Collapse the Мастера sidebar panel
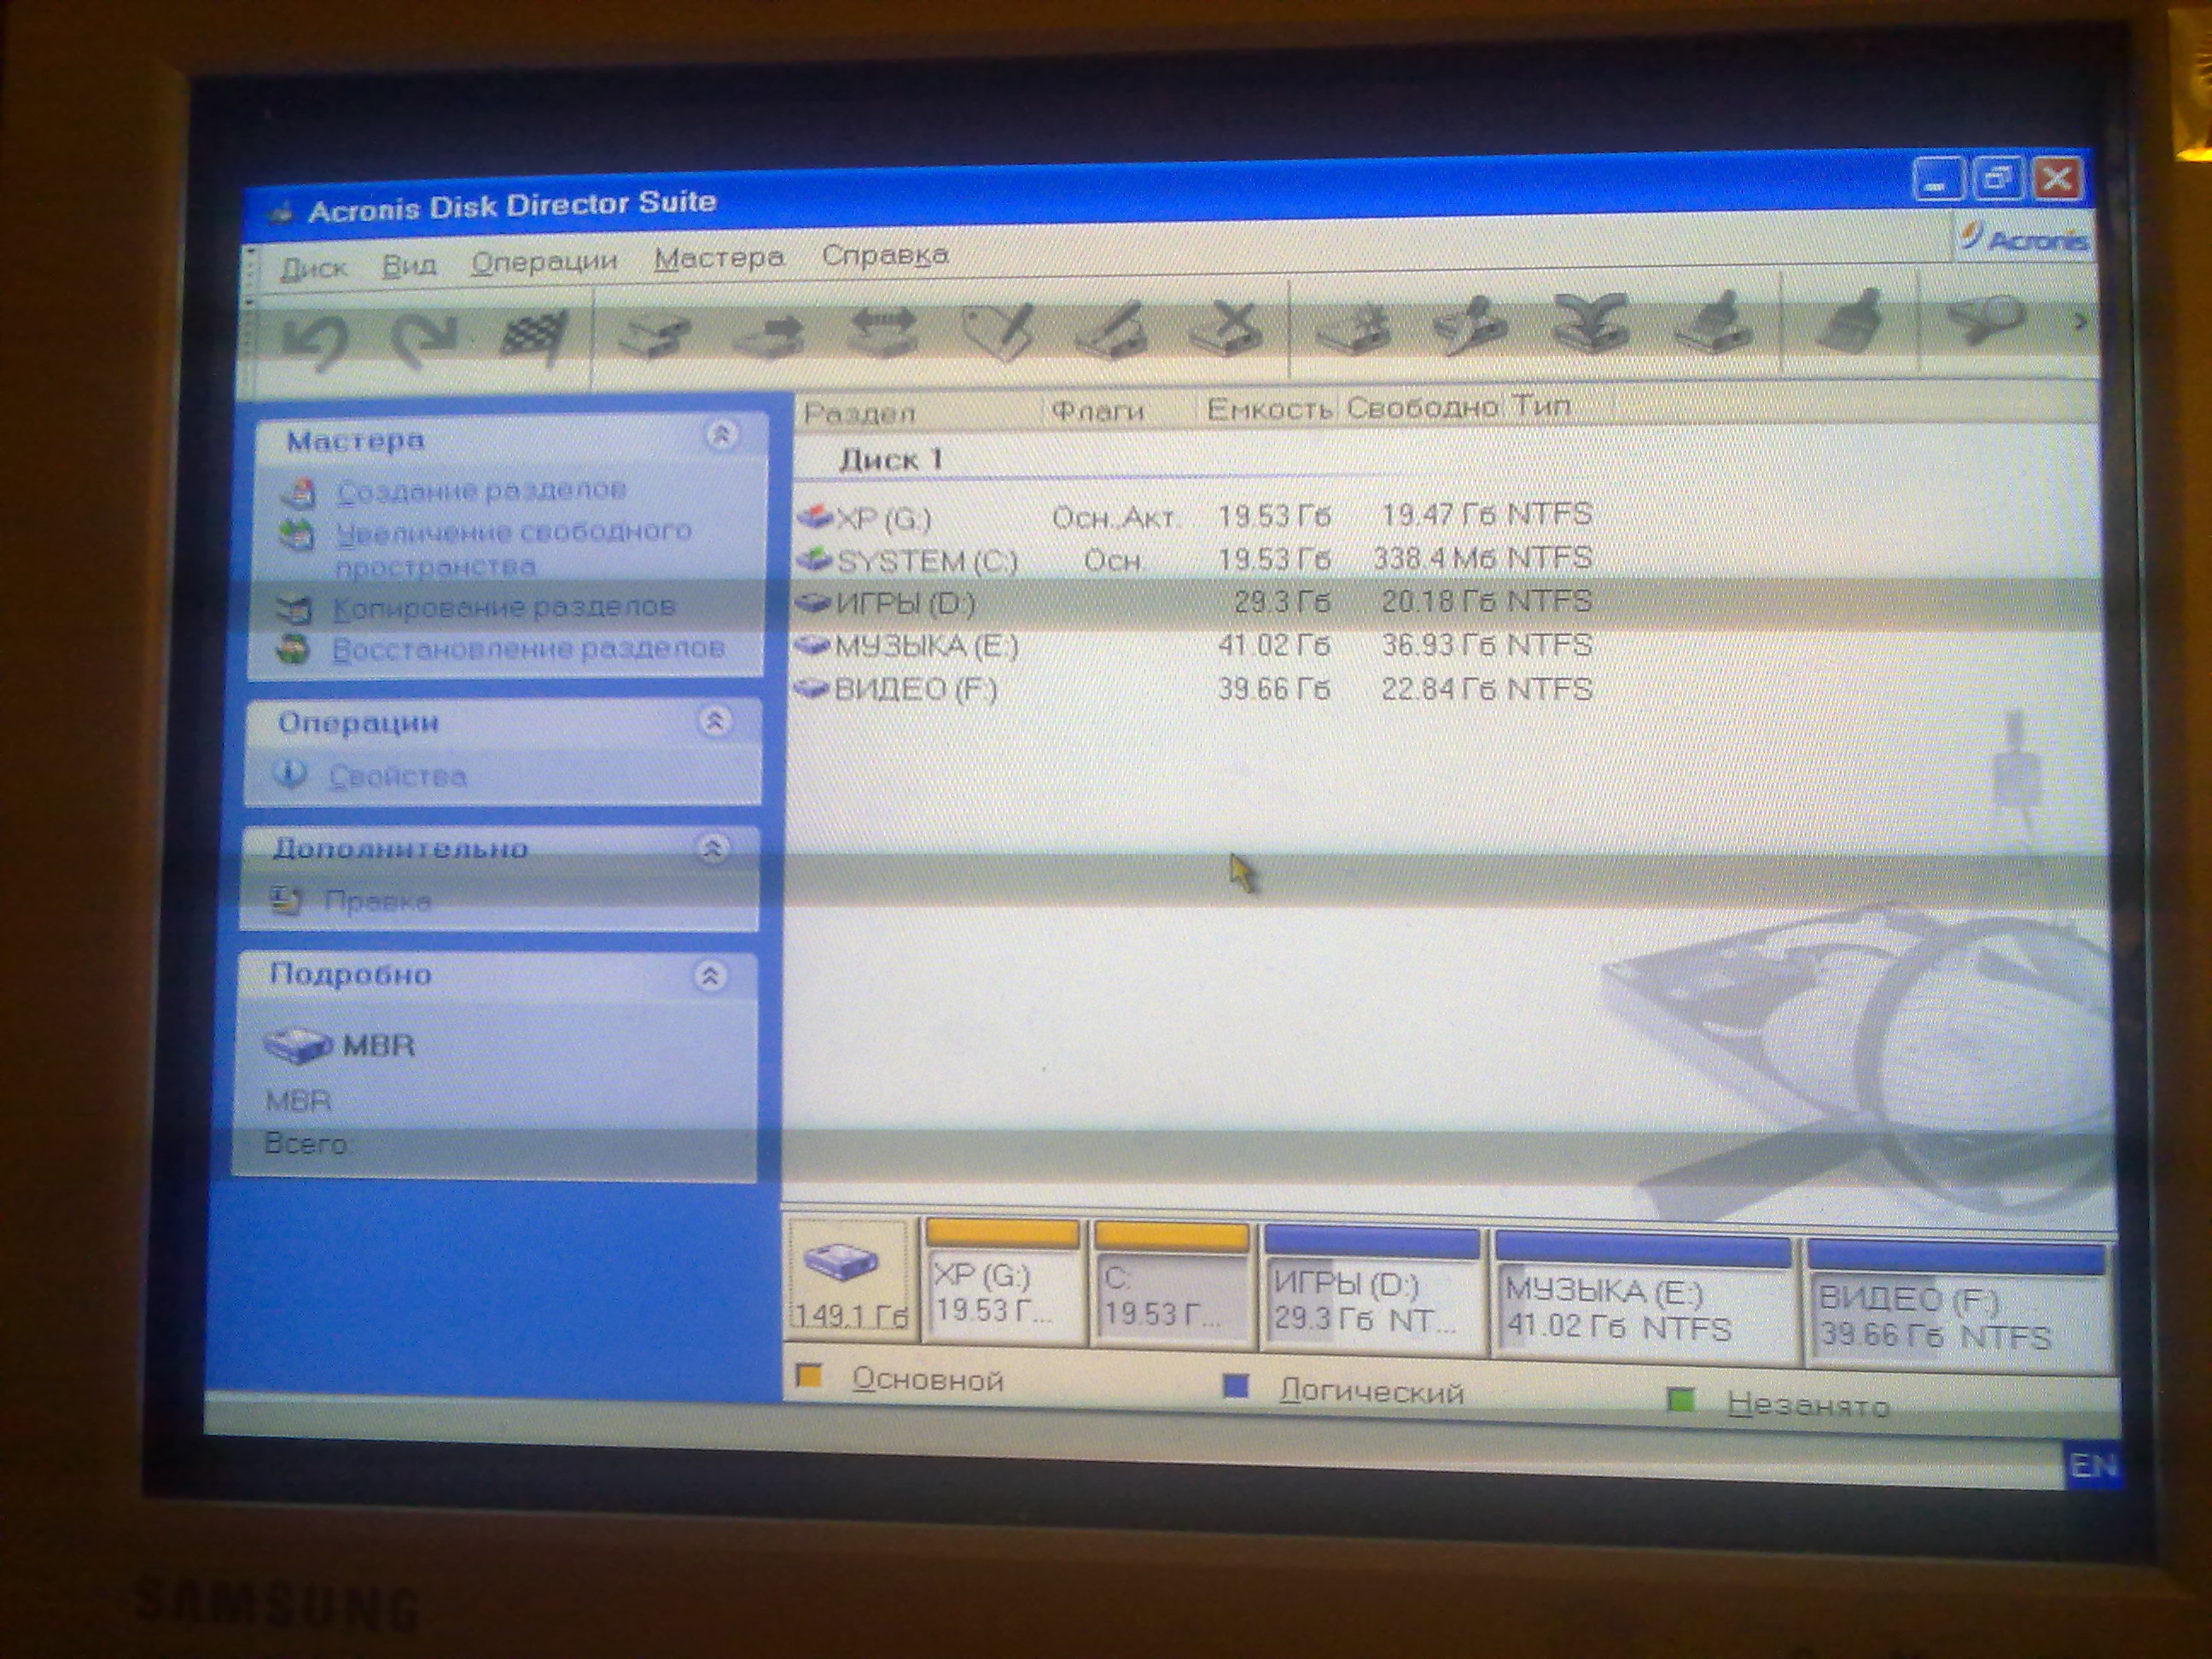Image resolution: width=2212 pixels, height=1659 pixels. click(721, 434)
